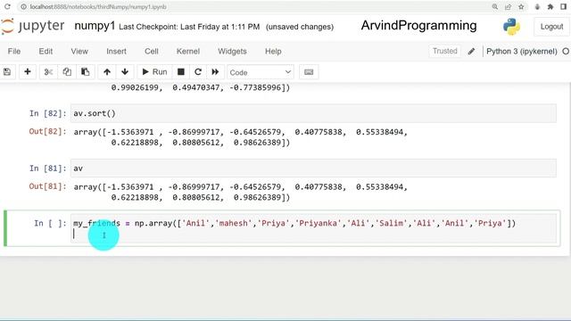This screenshot has width=571, height=321.
Task: Click the my_friends np.array code cell
Action: pyautogui.click(x=314, y=228)
